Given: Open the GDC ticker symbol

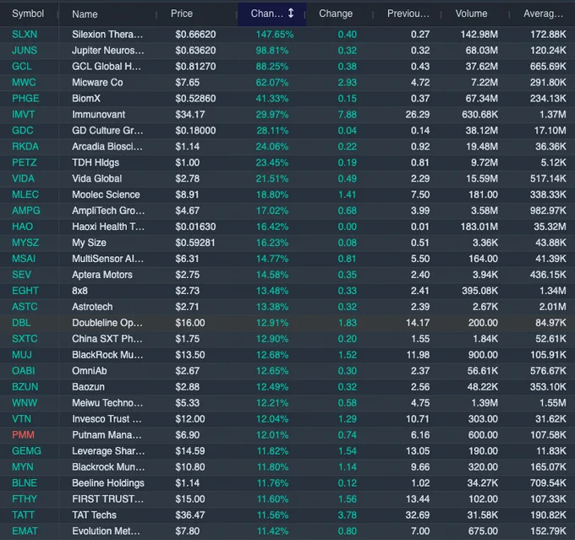Looking at the screenshot, I should (x=22, y=130).
